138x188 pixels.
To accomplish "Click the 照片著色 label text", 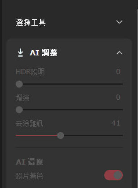I will [29, 176].
